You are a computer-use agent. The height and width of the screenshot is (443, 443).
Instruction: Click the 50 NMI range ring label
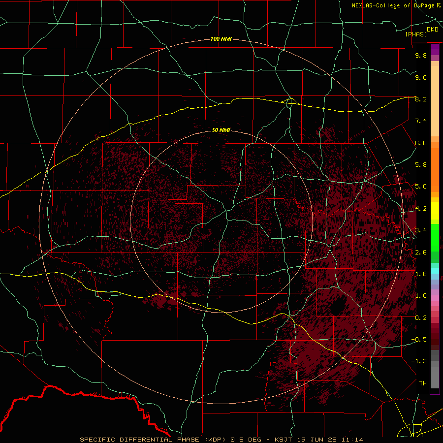[221, 130]
